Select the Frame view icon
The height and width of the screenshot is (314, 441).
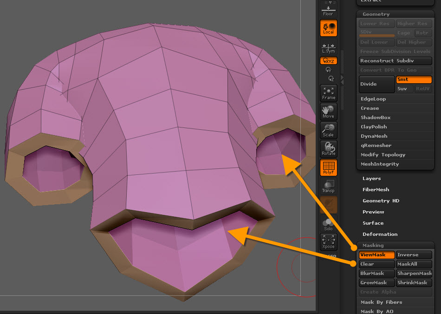click(328, 93)
